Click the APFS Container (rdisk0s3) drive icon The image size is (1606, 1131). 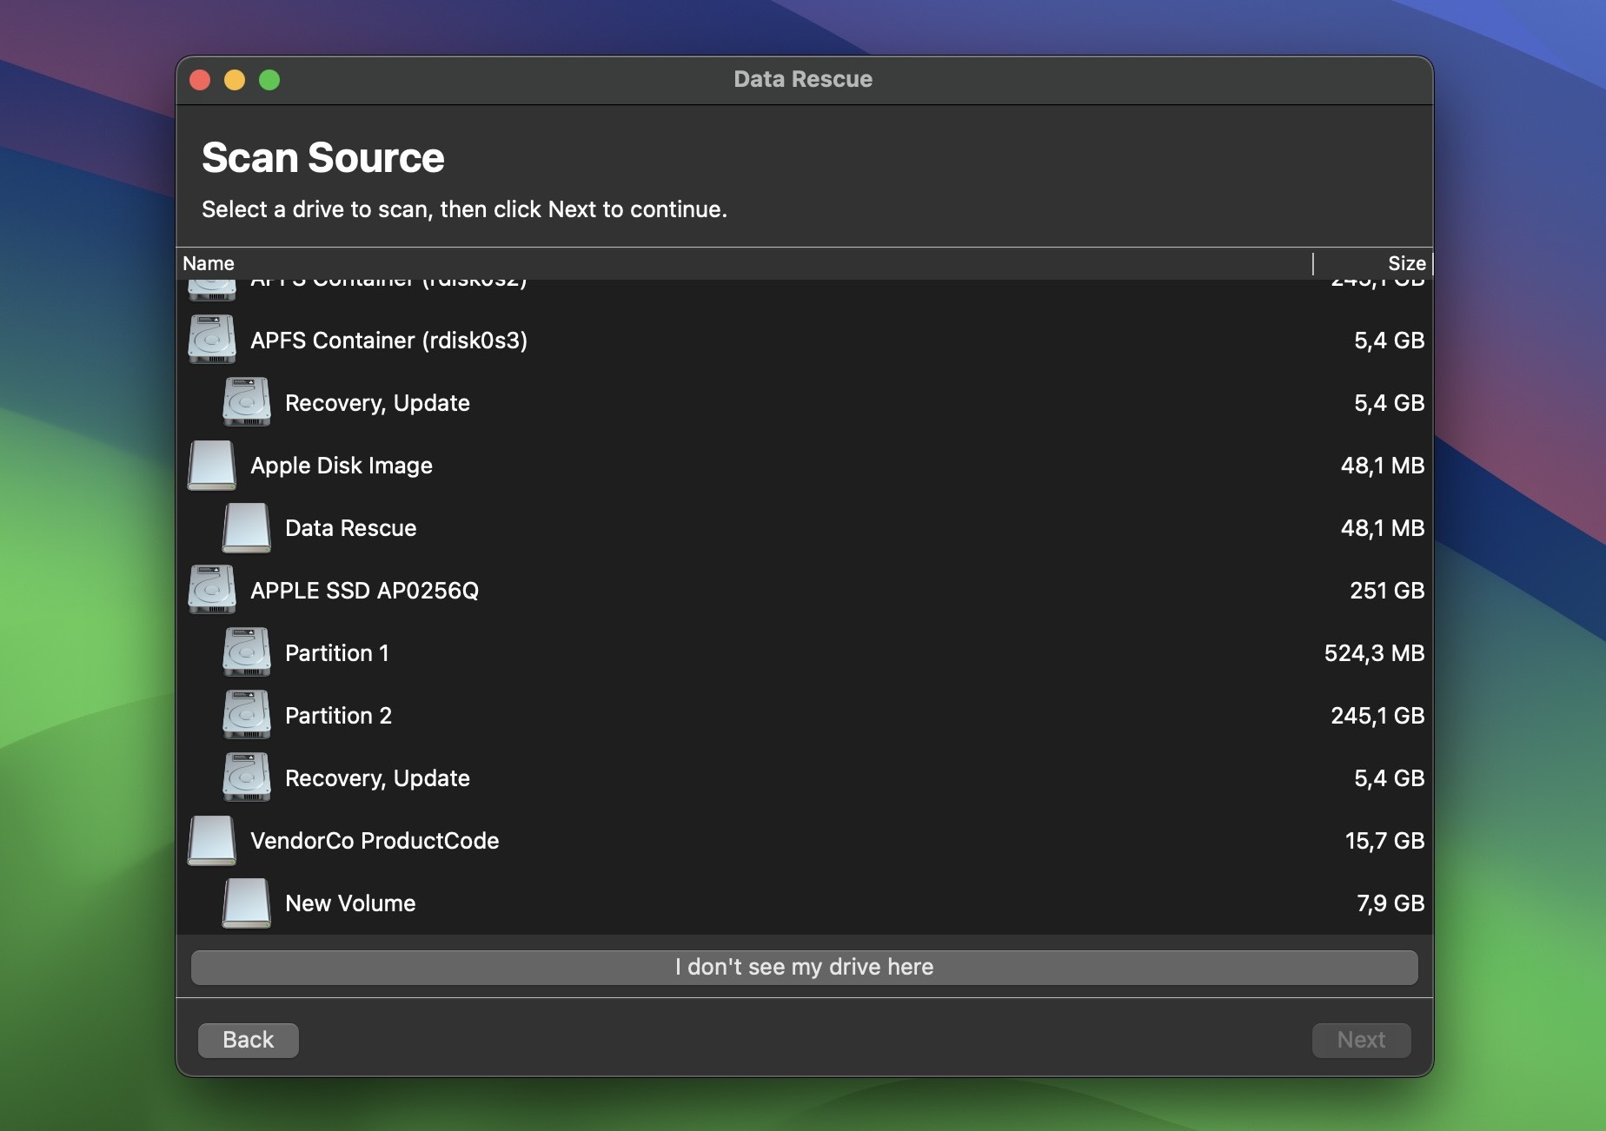click(212, 340)
